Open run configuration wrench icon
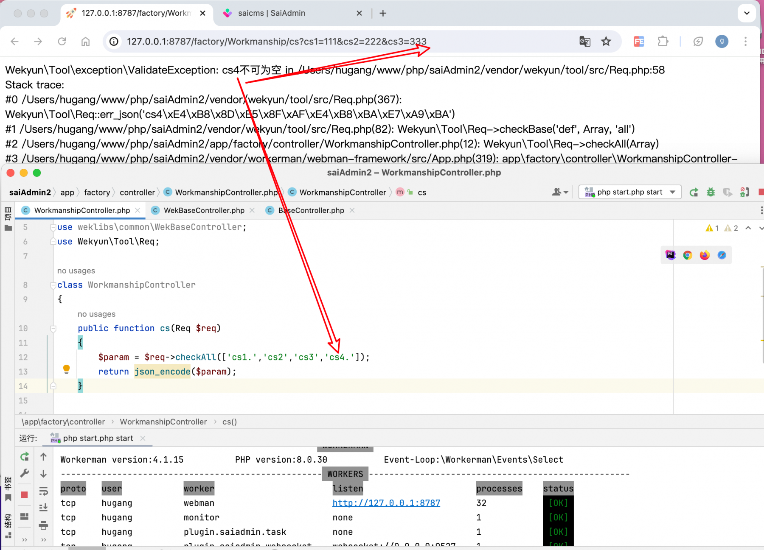Screen dimensions: 764x550 coord(25,473)
